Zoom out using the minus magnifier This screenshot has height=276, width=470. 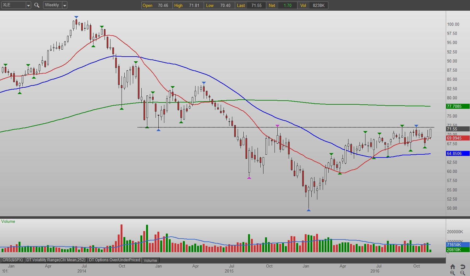point(462,273)
